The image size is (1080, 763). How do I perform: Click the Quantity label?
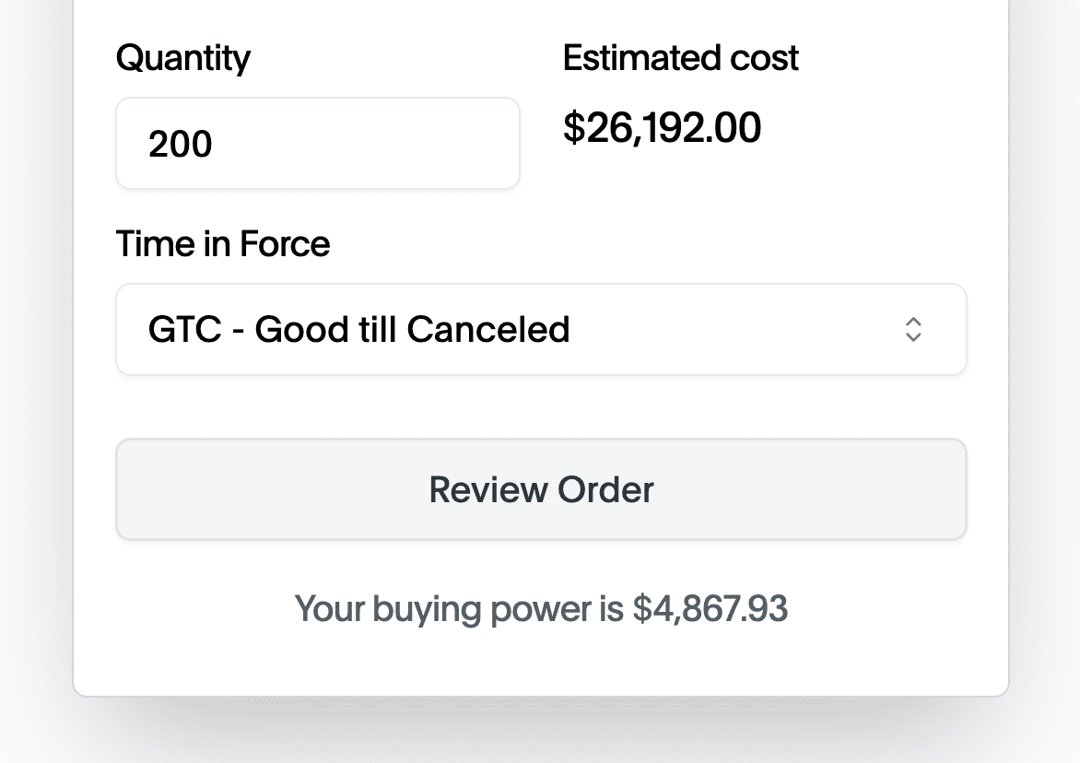point(182,58)
